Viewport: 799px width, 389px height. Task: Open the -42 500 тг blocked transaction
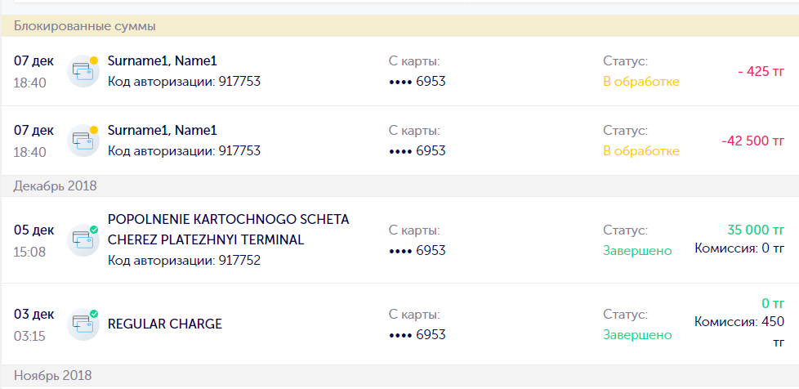[399, 141]
